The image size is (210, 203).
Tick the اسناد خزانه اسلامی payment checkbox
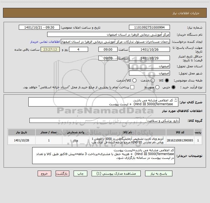(x=132, y=87)
